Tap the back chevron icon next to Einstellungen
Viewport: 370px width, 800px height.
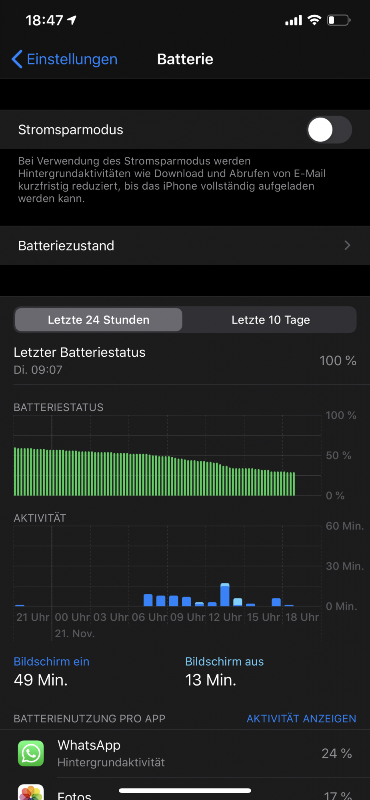click(x=17, y=59)
